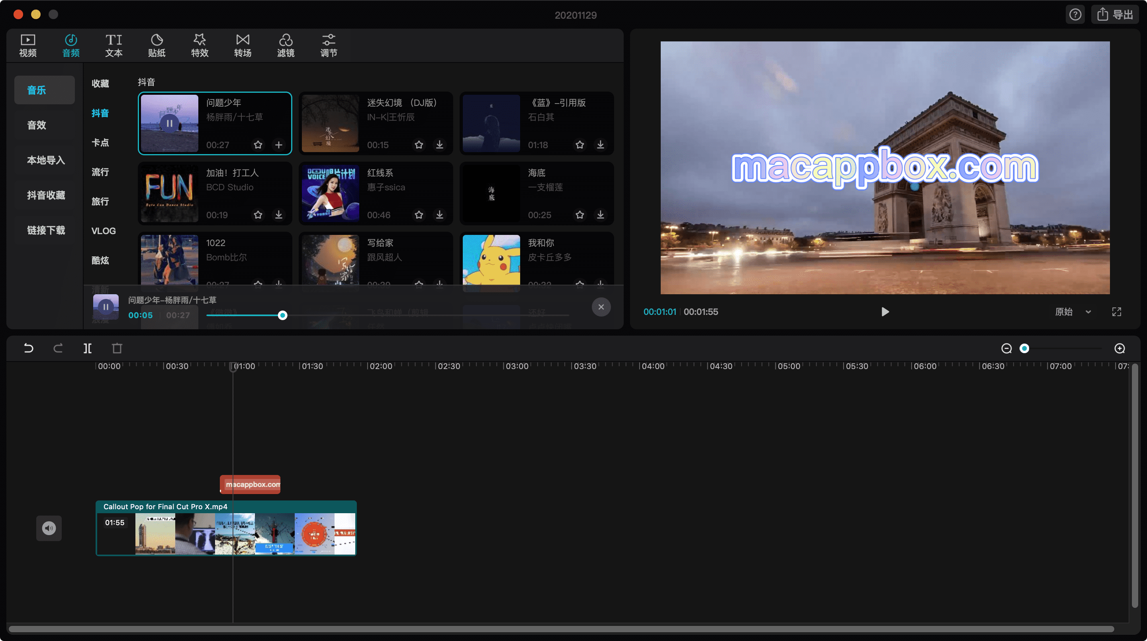Open the 原始 resolution dropdown
Viewport: 1147px width, 641px height.
coord(1072,312)
